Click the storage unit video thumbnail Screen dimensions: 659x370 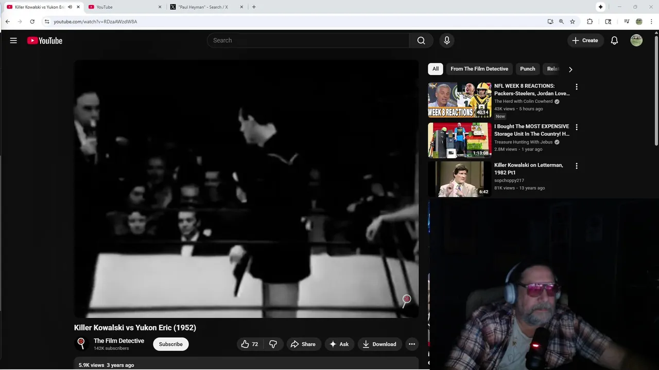pos(460,140)
